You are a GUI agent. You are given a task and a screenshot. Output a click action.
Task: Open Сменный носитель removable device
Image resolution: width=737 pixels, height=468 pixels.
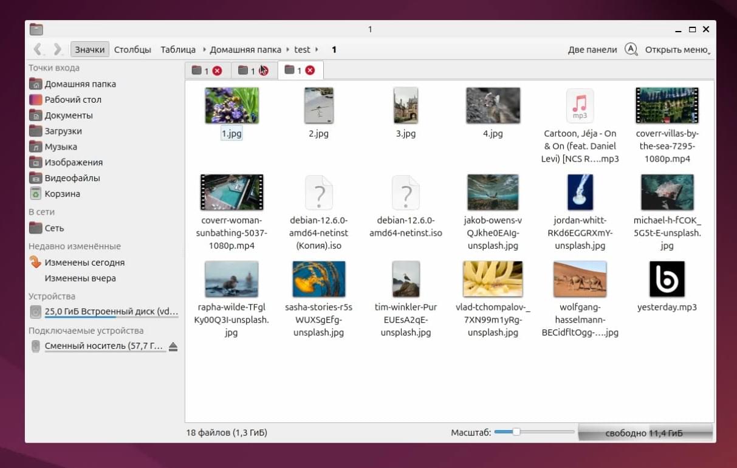point(97,346)
